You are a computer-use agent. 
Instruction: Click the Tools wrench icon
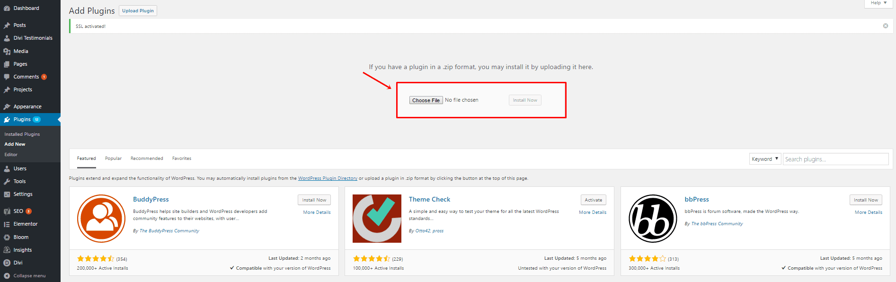coord(7,181)
